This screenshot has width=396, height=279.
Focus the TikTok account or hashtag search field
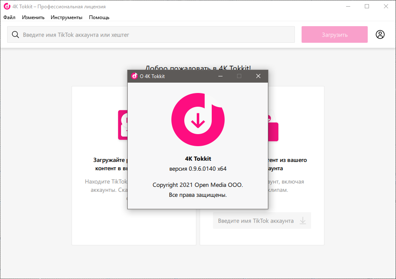click(x=151, y=34)
